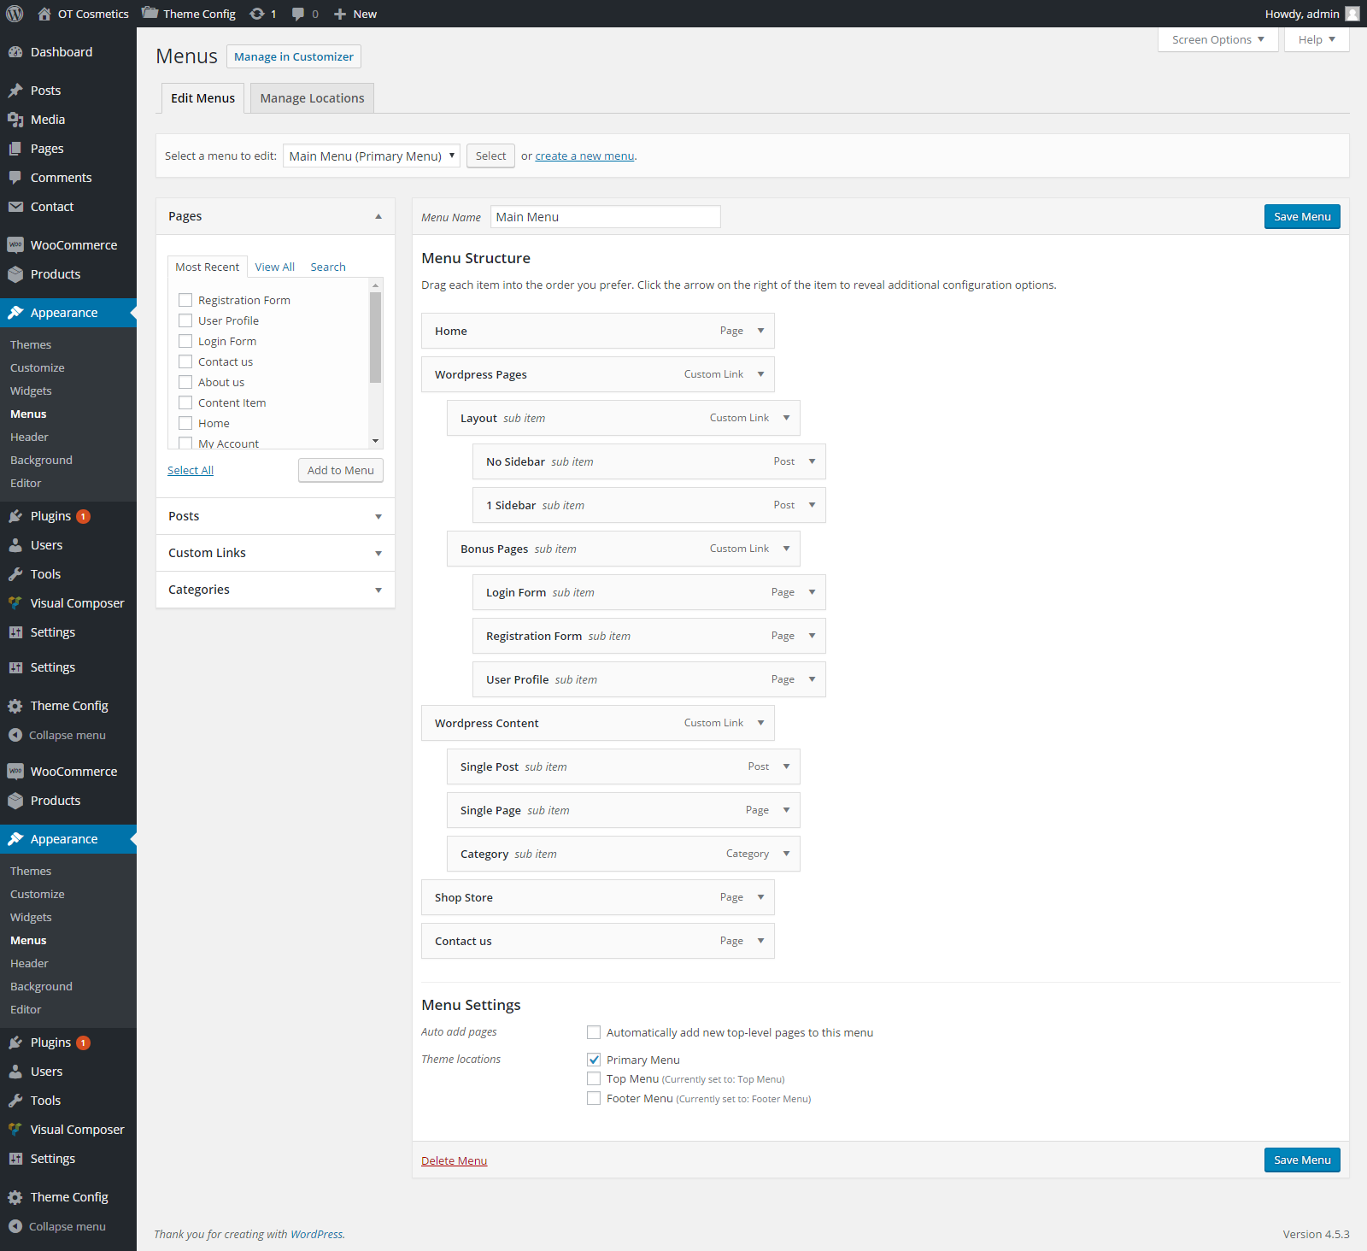This screenshot has width=1367, height=1251.
Task: Check the Login Form page checkbox
Action: point(185,341)
